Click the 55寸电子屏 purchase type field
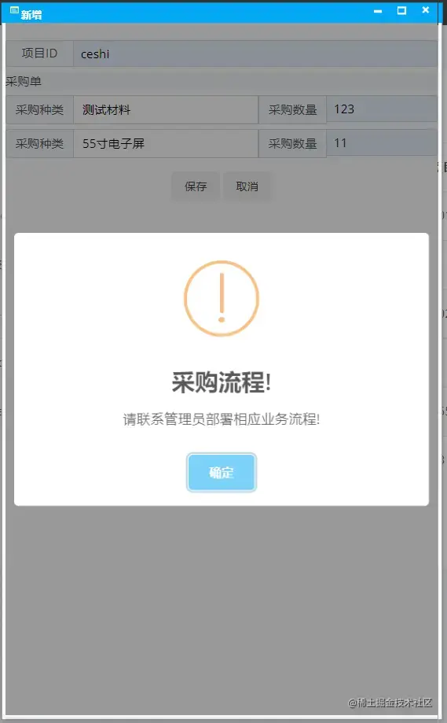 tap(166, 143)
